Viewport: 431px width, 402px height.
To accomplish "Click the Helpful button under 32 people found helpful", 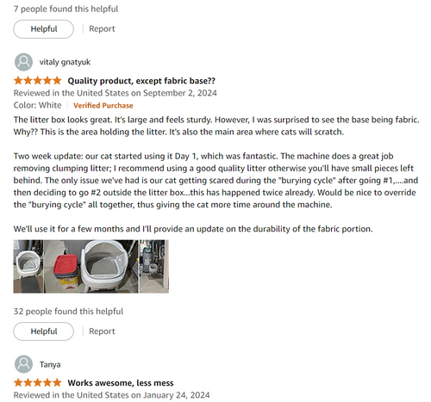I will pos(43,331).
